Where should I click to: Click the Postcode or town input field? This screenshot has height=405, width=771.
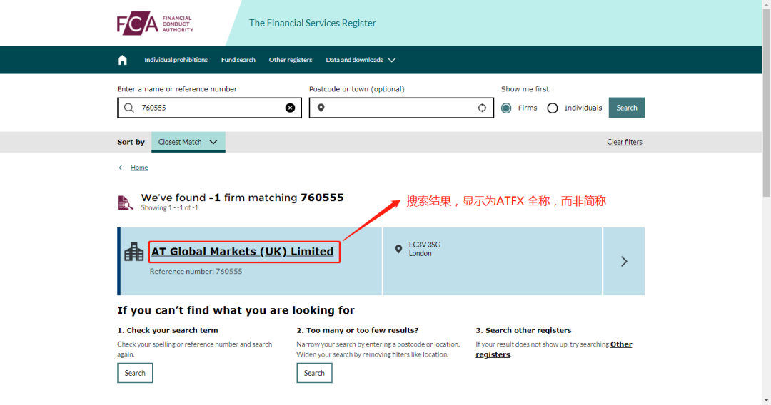(401, 108)
